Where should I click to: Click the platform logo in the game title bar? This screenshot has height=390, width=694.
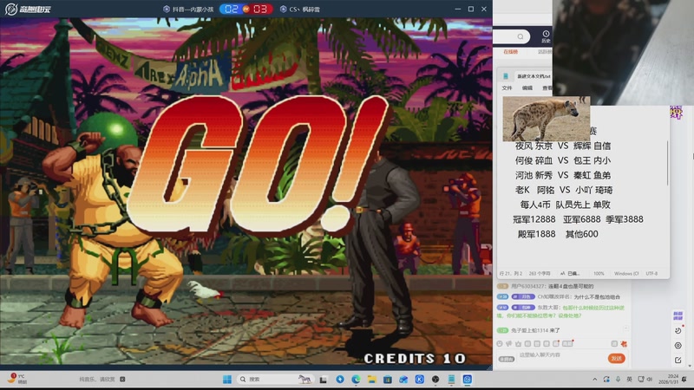28,9
